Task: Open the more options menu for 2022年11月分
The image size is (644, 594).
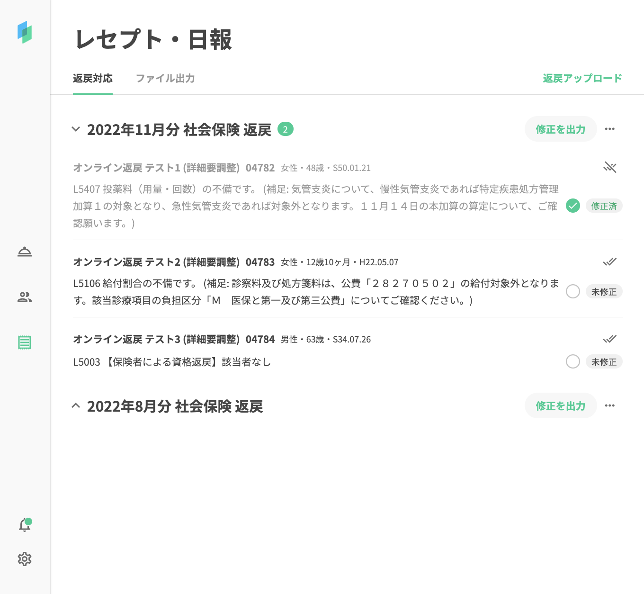Action: tap(609, 129)
